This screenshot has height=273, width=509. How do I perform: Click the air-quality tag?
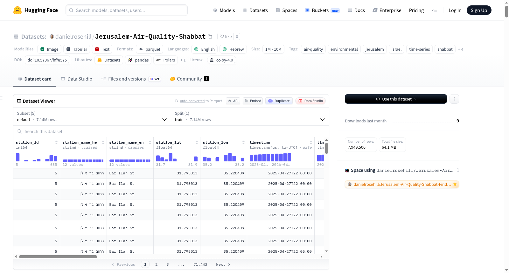pos(313,49)
